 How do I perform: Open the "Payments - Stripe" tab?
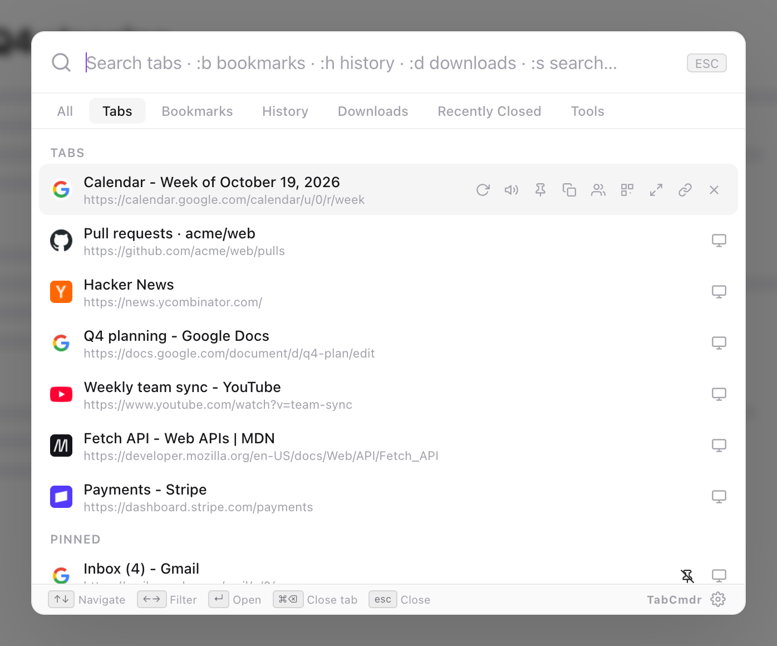coord(389,497)
